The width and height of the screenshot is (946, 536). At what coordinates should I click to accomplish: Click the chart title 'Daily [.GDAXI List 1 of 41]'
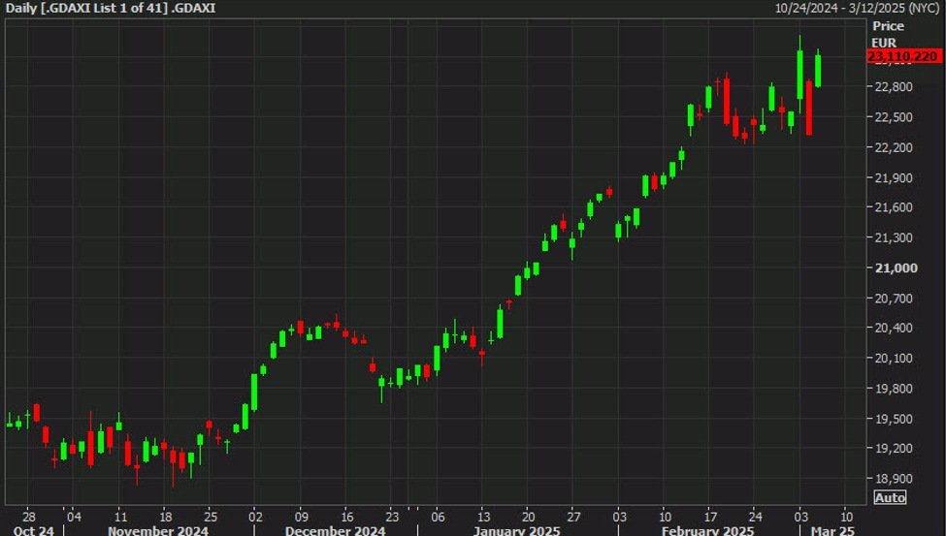pyautogui.click(x=112, y=8)
